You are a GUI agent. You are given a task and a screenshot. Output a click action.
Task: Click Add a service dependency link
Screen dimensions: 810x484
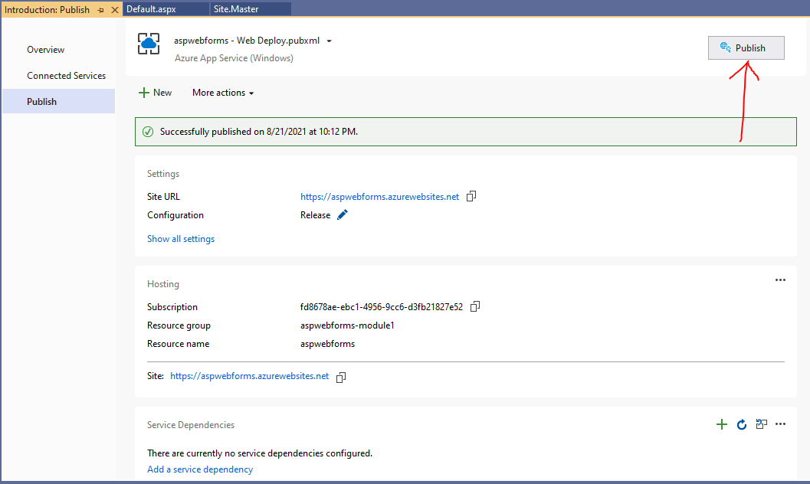coord(200,469)
